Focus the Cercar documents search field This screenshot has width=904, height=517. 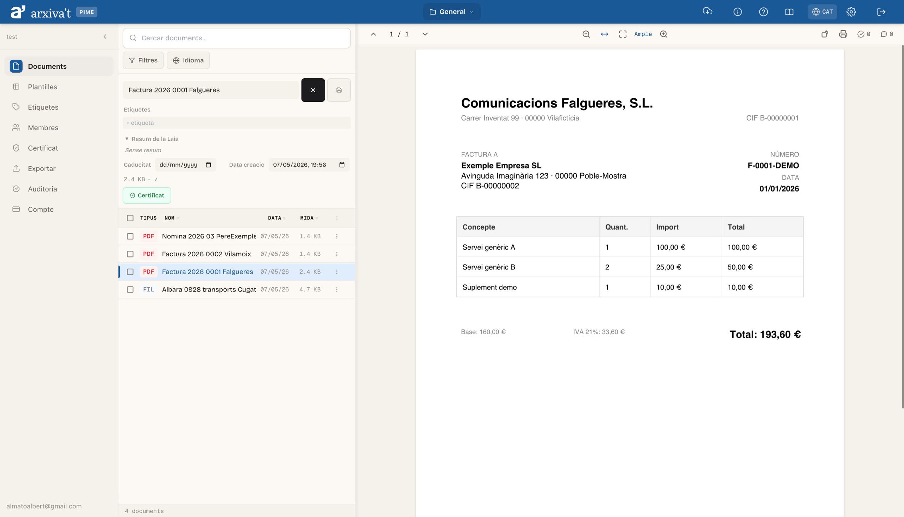pos(237,38)
